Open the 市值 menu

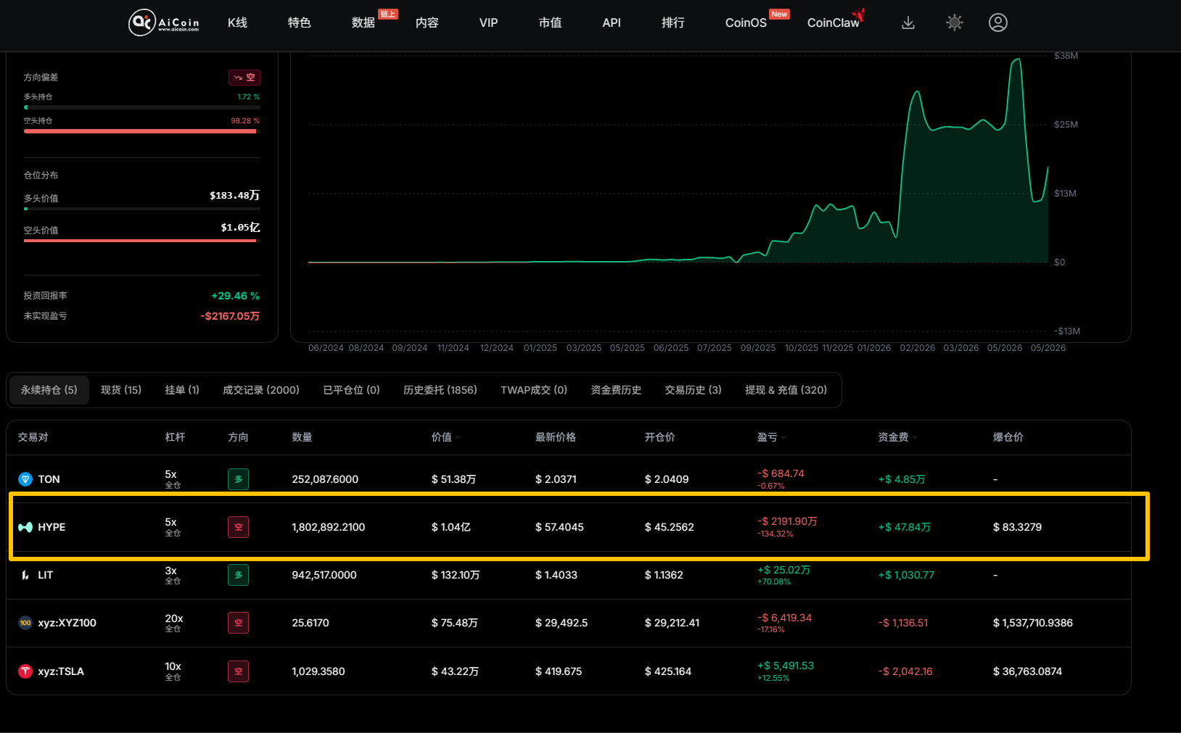click(550, 22)
